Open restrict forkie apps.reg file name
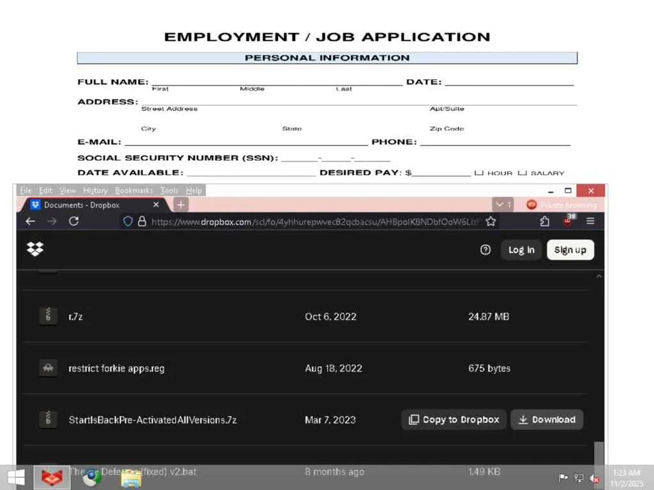Screen dimensions: 654x490 pyautogui.click(x=116, y=368)
